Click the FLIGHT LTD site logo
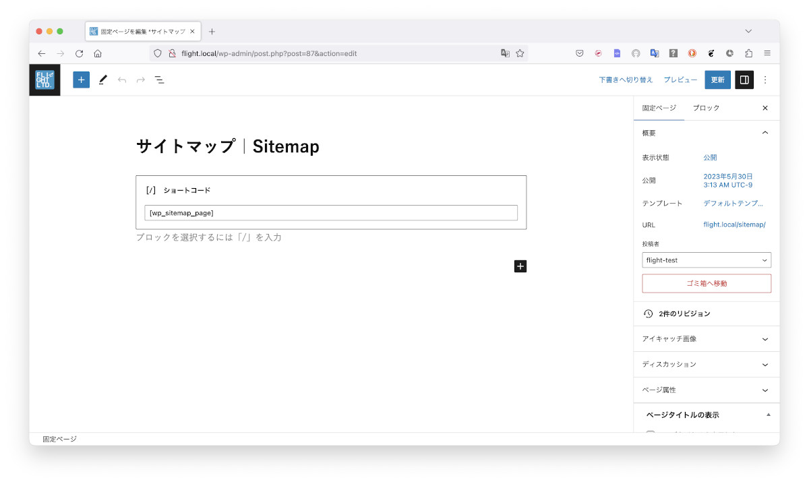The image size is (809, 484). tap(44, 80)
